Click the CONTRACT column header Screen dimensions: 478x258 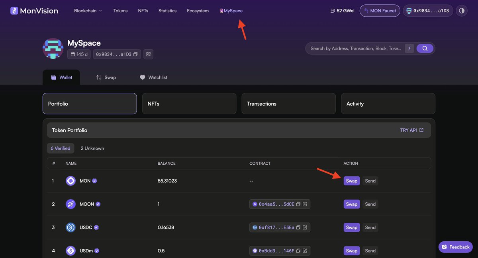(260, 163)
